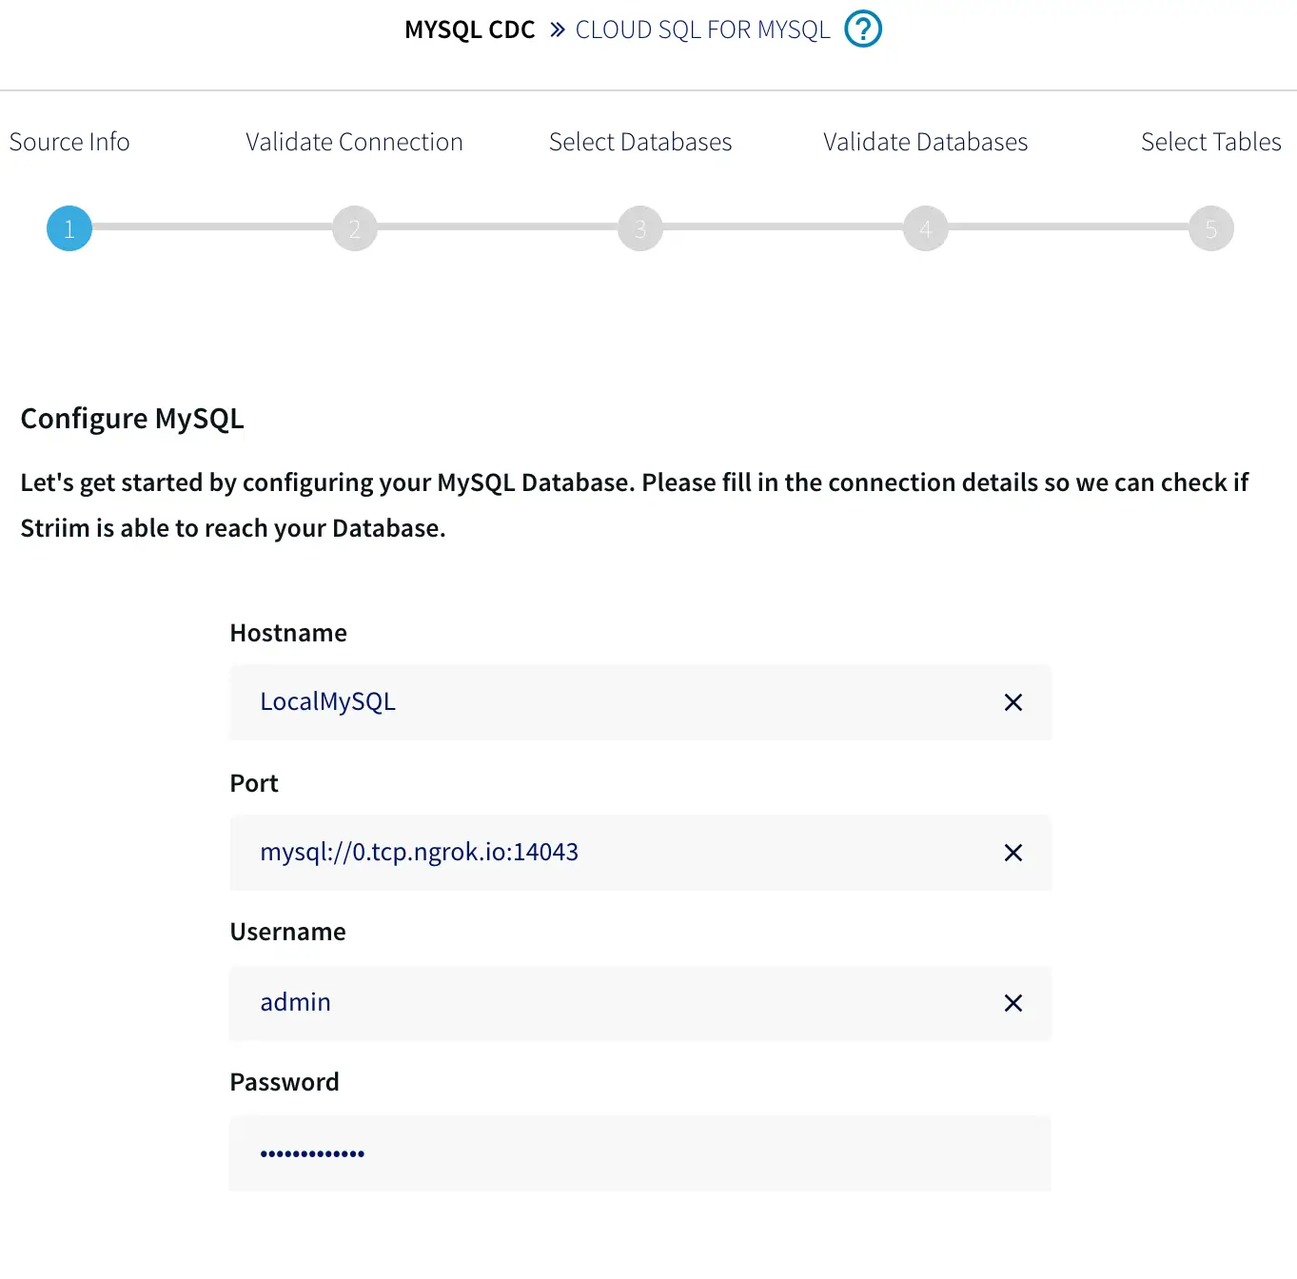Select step 3 circle in the wizard
The image size is (1297, 1279).
pos(640,228)
